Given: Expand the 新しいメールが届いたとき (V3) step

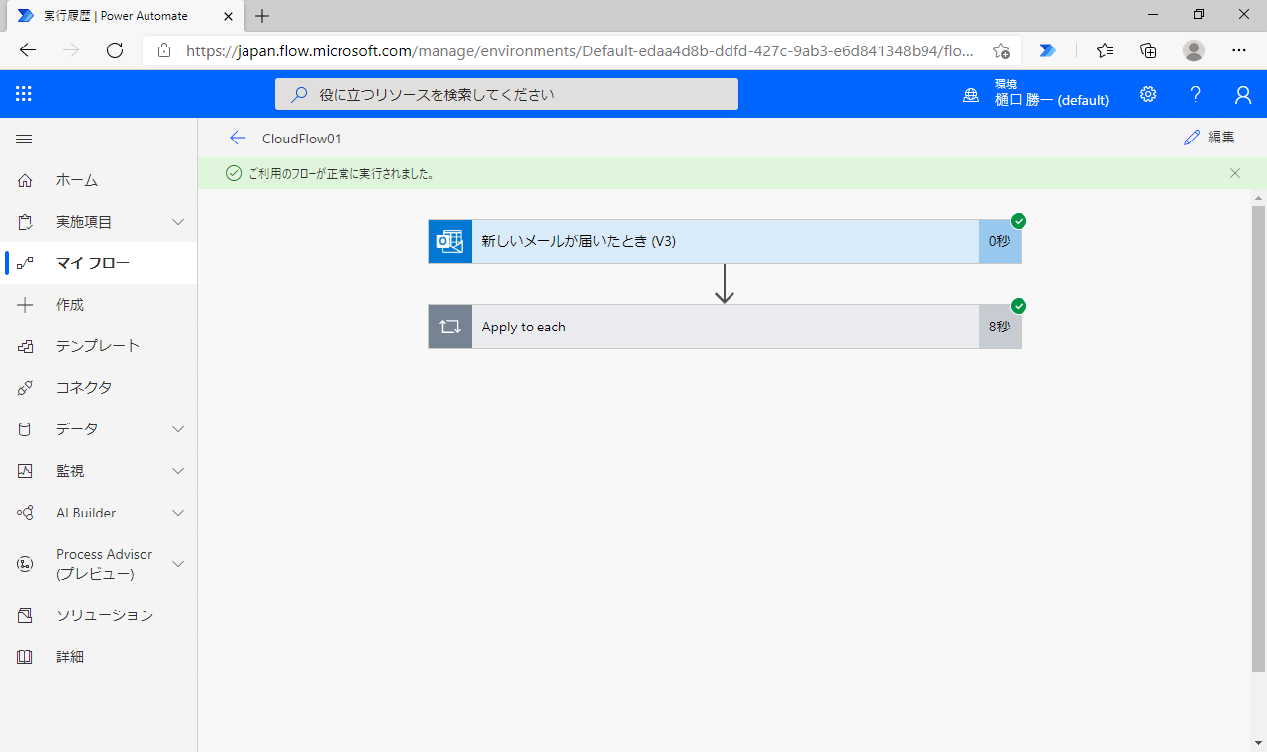Looking at the screenshot, I should pyautogui.click(x=725, y=241).
